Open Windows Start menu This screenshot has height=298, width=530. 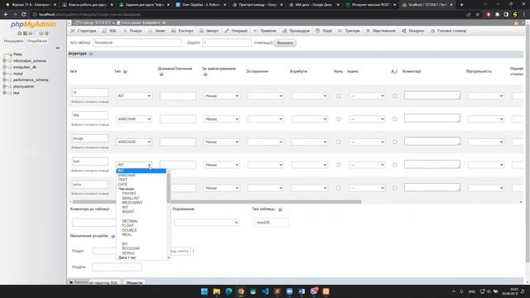[205, 291]
